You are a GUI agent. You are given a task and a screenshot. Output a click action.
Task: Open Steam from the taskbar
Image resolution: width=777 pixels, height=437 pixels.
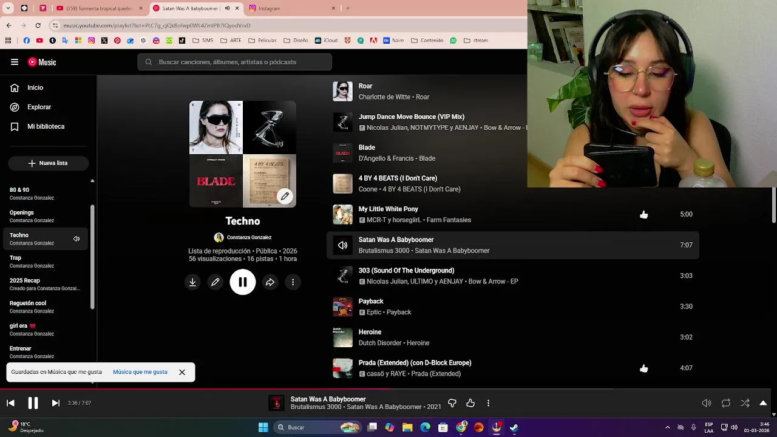coord(514,427)
